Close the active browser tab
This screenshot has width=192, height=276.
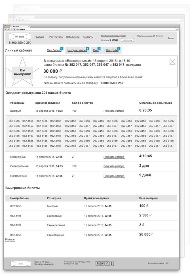[28, 26]
